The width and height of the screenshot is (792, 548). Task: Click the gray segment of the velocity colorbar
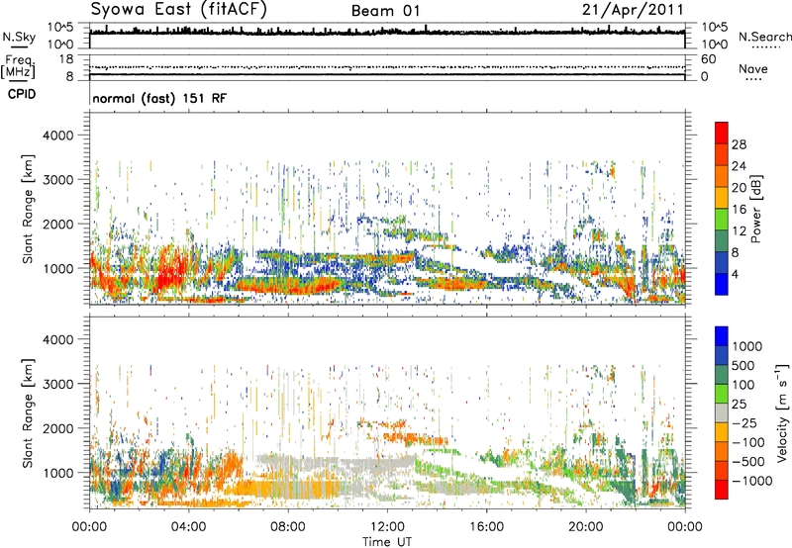pos(722,412)
